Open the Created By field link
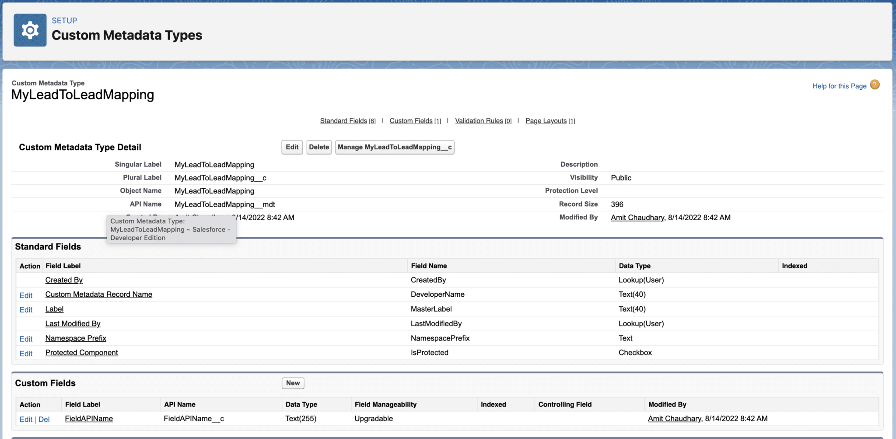The height and width of the screenshot is (439, 896). (64, 280)
